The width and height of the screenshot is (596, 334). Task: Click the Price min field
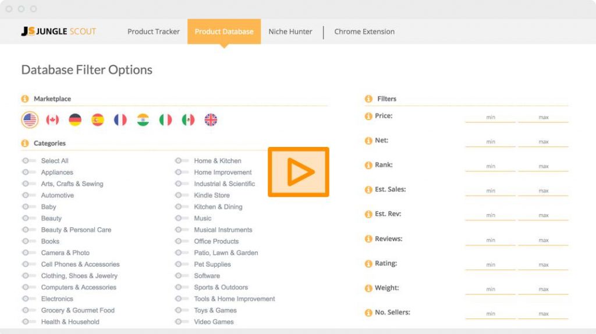490,117
